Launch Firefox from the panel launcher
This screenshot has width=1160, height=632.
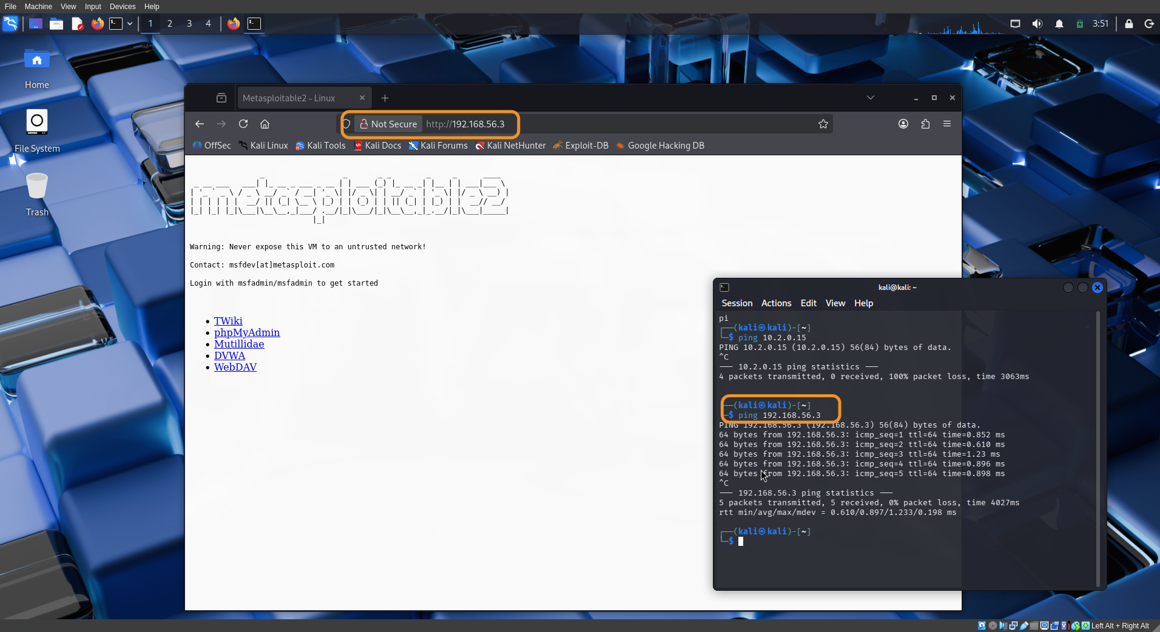97,24
